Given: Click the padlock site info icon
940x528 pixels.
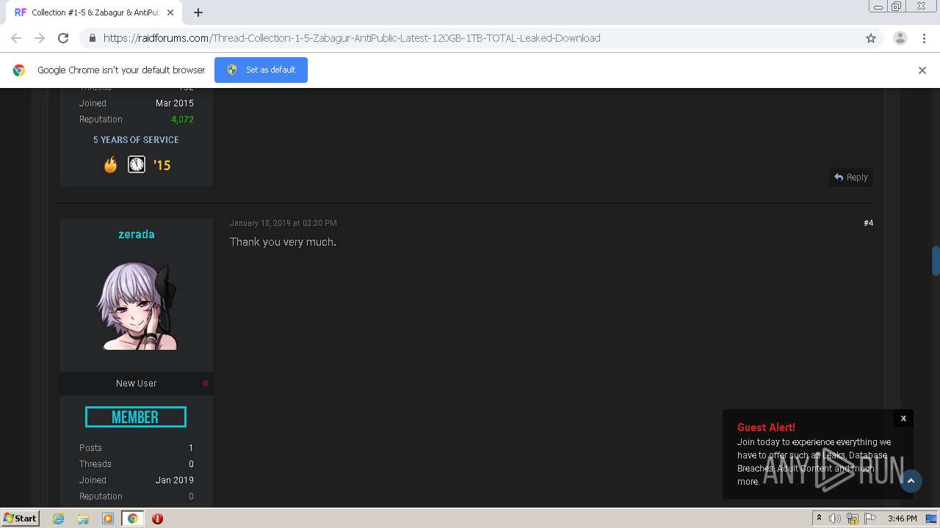Looking at the screenshot, I should [x=92, y=38].
